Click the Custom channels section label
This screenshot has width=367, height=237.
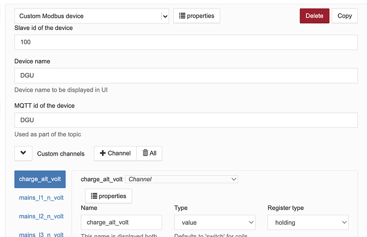(x=61, y=153)
